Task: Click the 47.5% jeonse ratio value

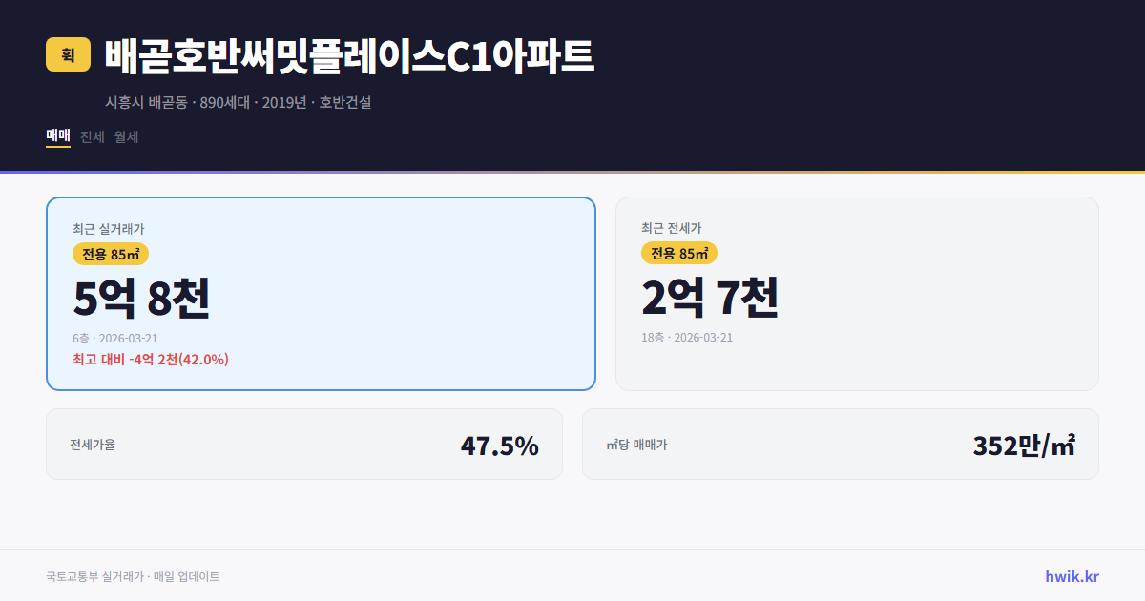Action: tap(500, 444)
